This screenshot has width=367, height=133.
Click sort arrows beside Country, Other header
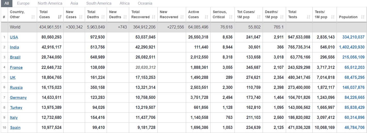33,17
